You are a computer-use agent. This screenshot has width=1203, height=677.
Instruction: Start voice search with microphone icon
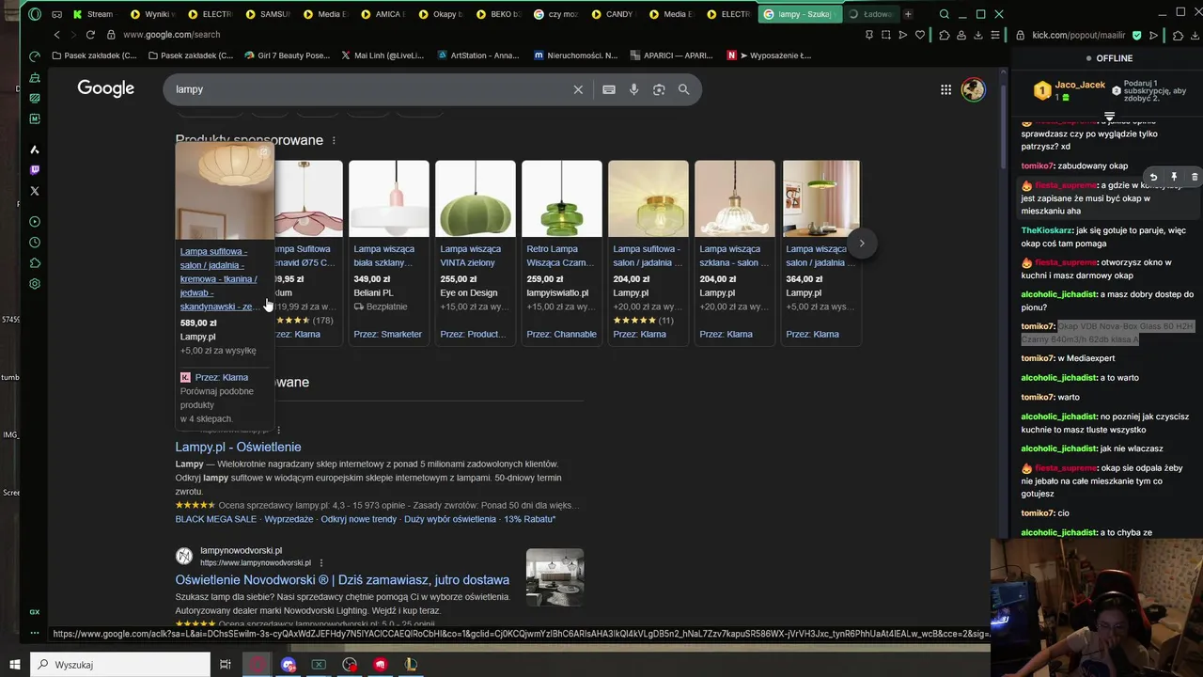tap(634, 89)
